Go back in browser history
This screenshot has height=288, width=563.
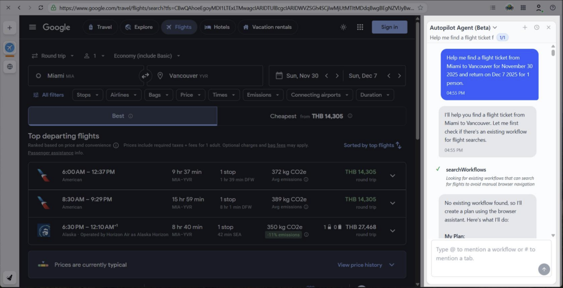point(19,7)
